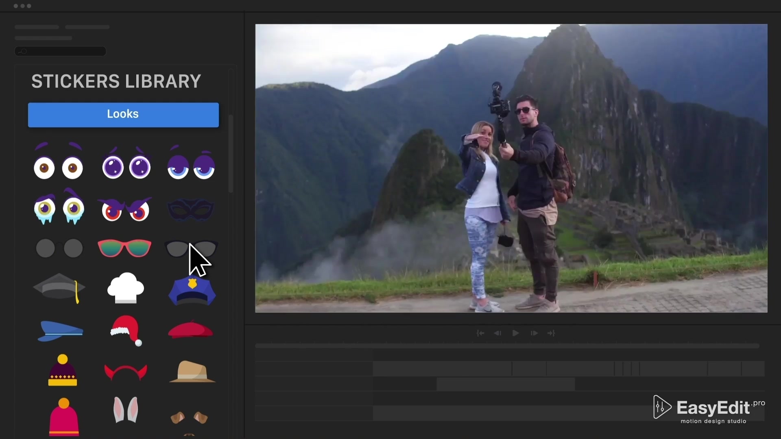781x439 pixels.
Task: Choose the pink beanie with orange pompom
Action: tap(64, 417)
